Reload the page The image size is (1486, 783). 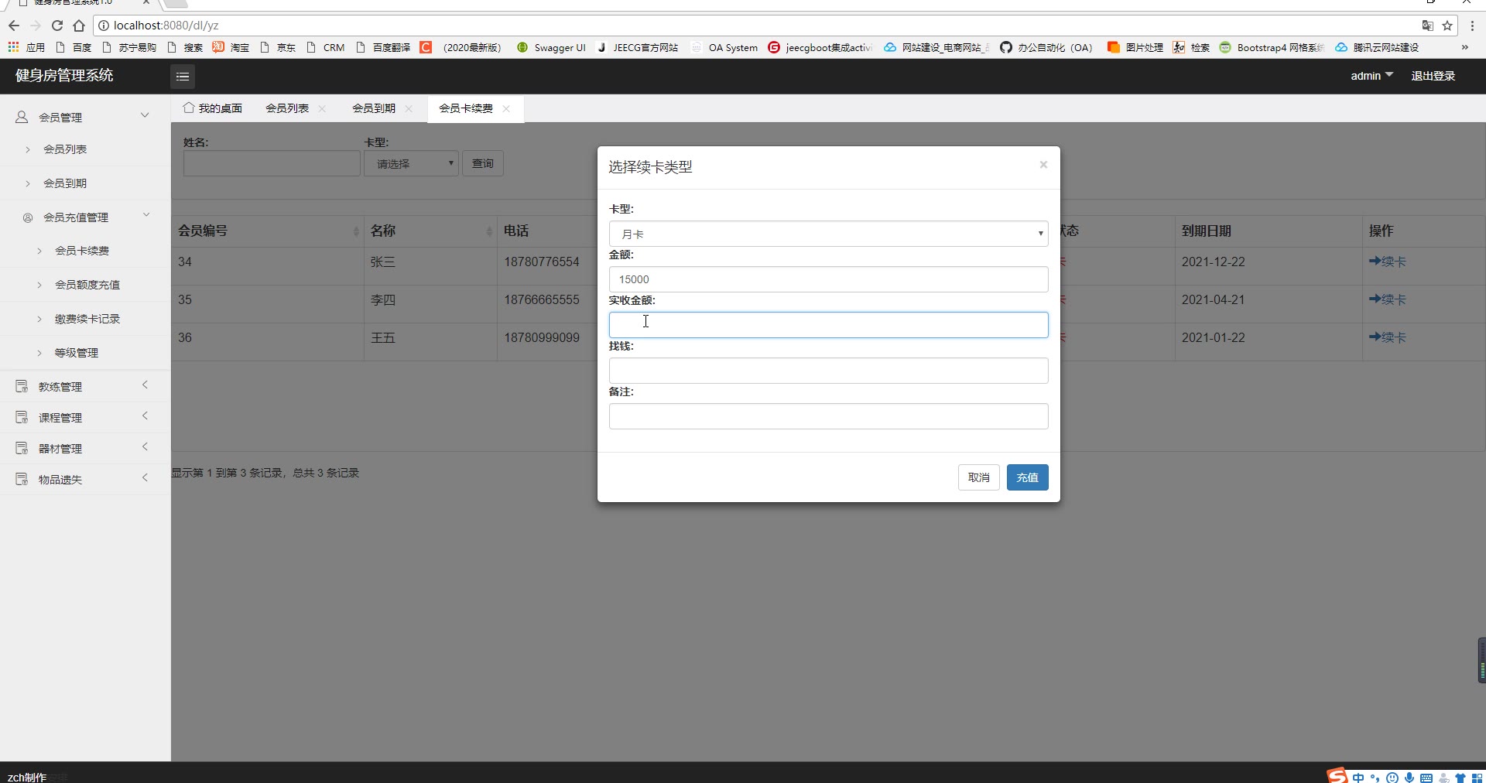click(x=56, y=26)
